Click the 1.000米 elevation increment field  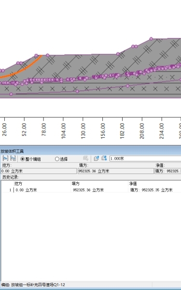[145, 159]
